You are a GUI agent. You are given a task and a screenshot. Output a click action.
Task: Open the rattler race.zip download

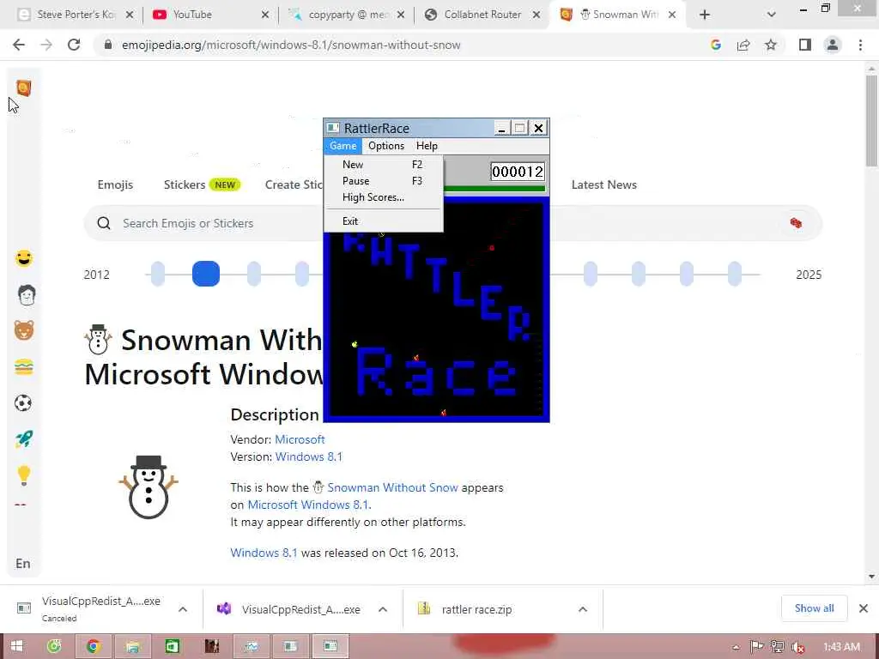click(x=476, y=609)
